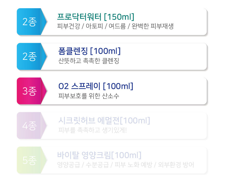Screen dimensions: 226x183
Task: Select the first product card's empty right area
Action: point(190,22)
